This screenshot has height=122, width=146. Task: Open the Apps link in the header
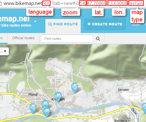click(x=136, y=24)
